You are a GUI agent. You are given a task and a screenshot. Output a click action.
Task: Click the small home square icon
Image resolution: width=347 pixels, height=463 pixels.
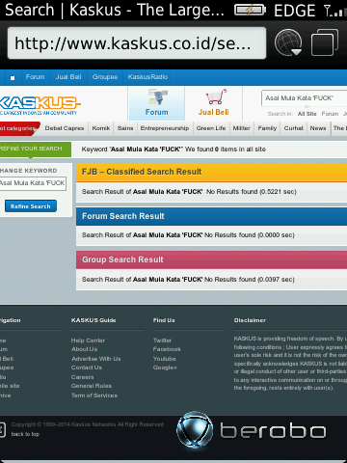coord(13,78)
